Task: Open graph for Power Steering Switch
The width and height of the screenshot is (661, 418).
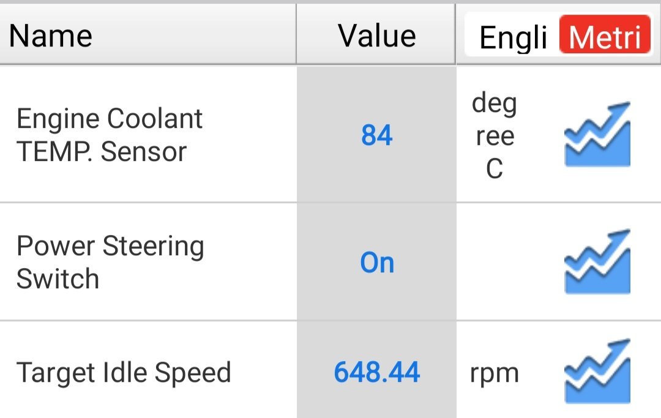Action: click(597, 262)
